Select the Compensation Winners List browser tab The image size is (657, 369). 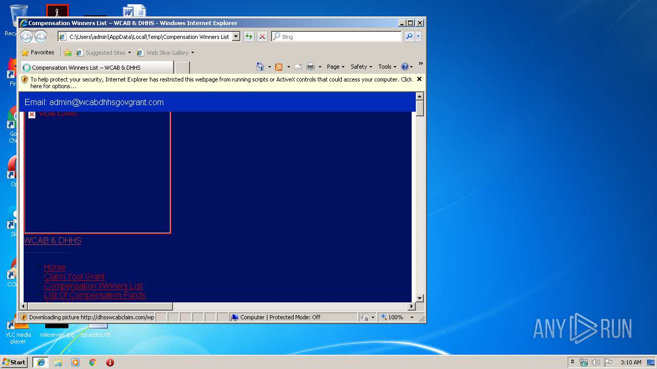96,67
